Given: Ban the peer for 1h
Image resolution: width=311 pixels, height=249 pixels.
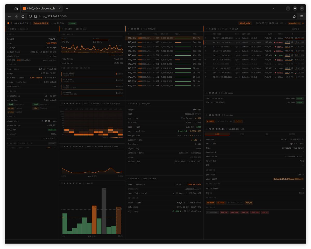Looking at the screenshot, I should pyautogui.click(x=224, y=213).
